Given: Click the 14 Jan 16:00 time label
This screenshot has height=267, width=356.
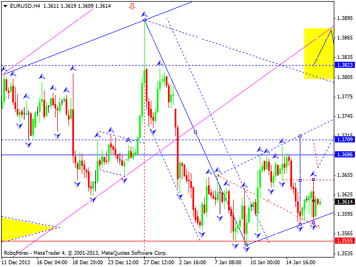Looking at the screenshot, I should (x=301, y=262).
